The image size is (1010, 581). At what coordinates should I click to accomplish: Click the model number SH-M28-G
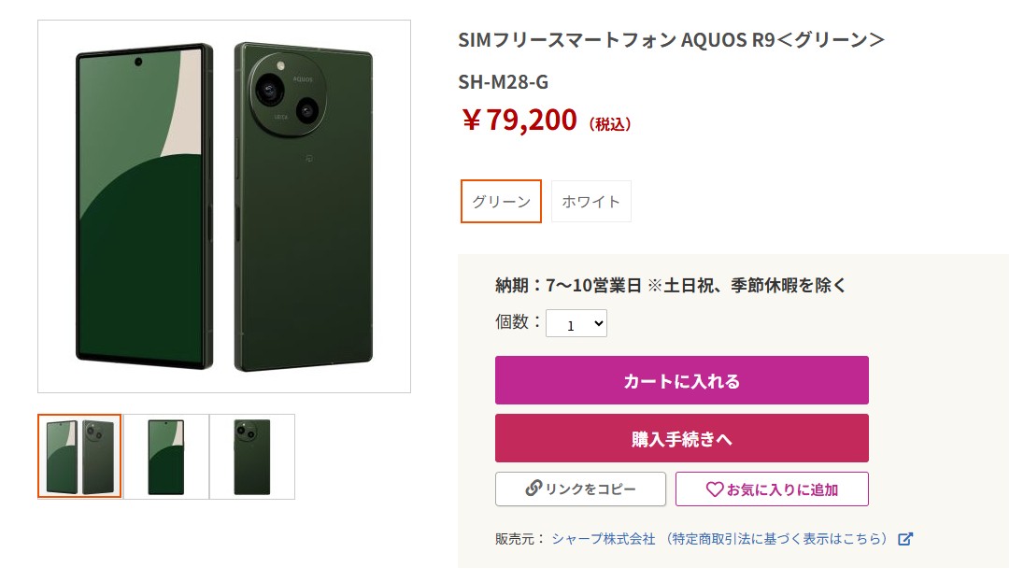503,82
